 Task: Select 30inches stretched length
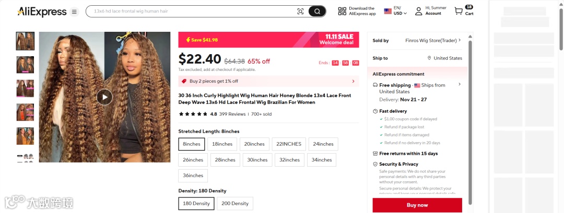click(257, 160)
